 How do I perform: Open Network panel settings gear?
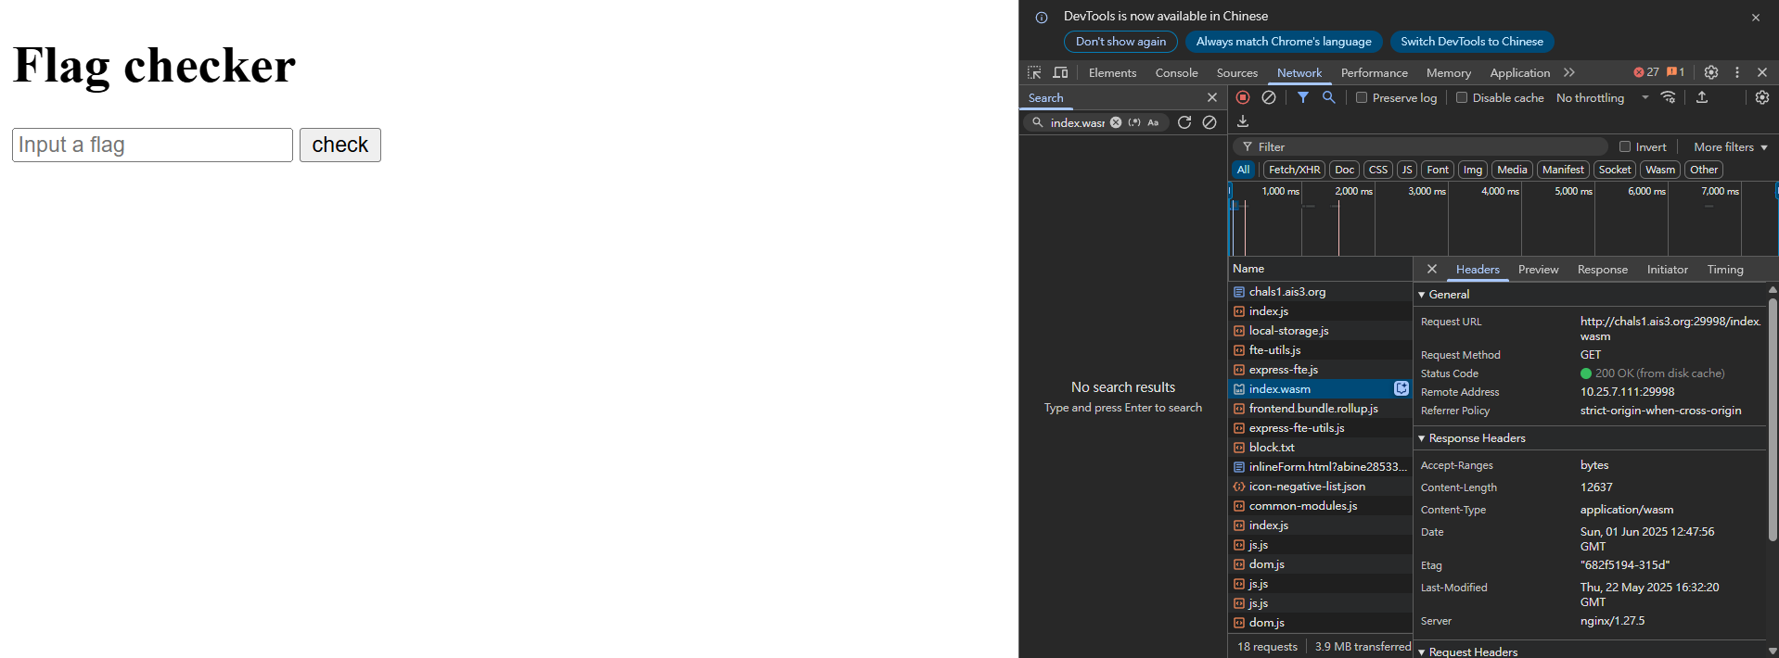click(x=1762, y=97)
